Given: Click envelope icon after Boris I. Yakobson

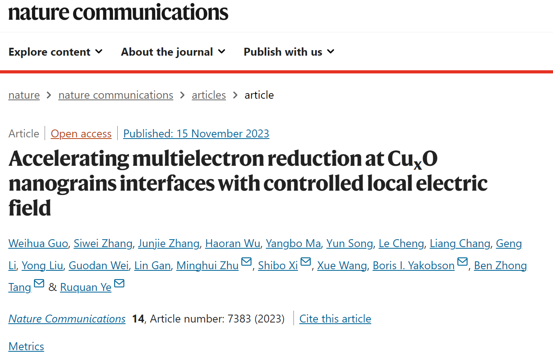Looking at the screenshot, I should coord(463,262).
